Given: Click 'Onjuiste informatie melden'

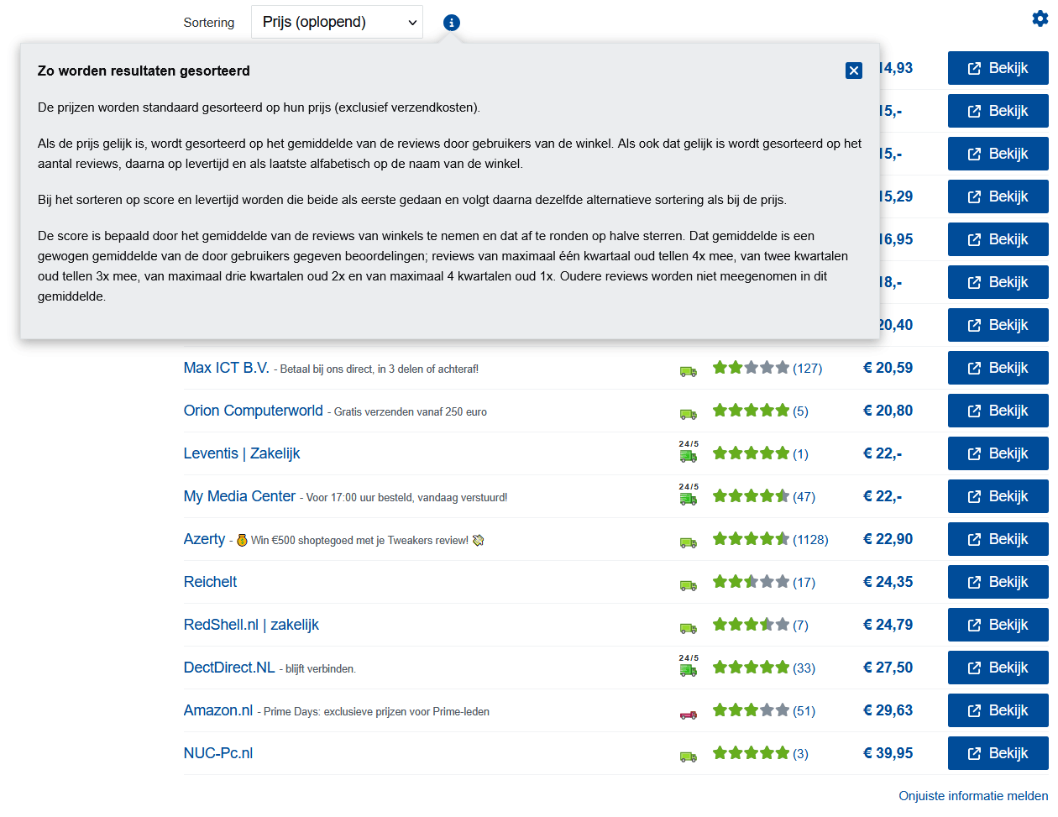Looking at the screenshot, I should pos(972,795).
